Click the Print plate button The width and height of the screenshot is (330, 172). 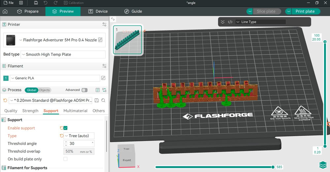(306, 11)
